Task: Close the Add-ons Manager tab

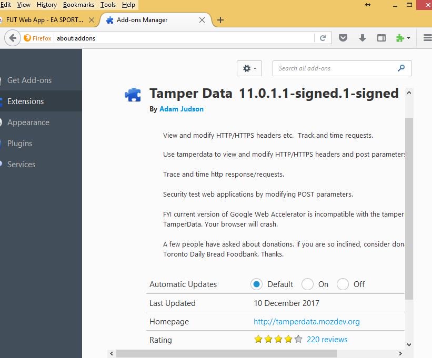Action: point(202,20)
